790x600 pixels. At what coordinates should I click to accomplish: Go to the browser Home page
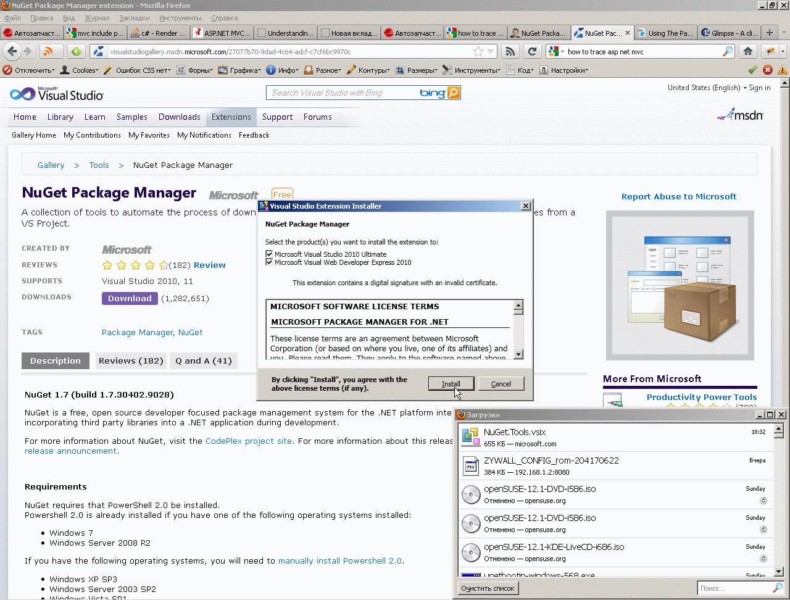pyautogui.click(x=748, y=52)
